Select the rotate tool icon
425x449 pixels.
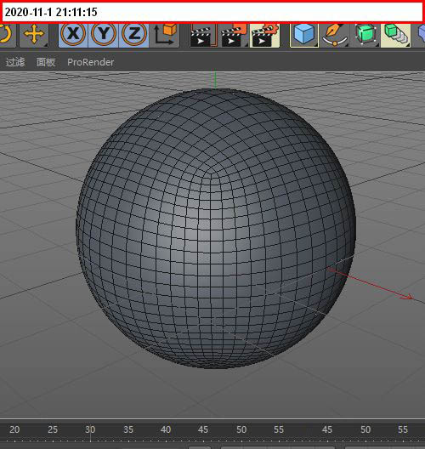click(6, 34)
